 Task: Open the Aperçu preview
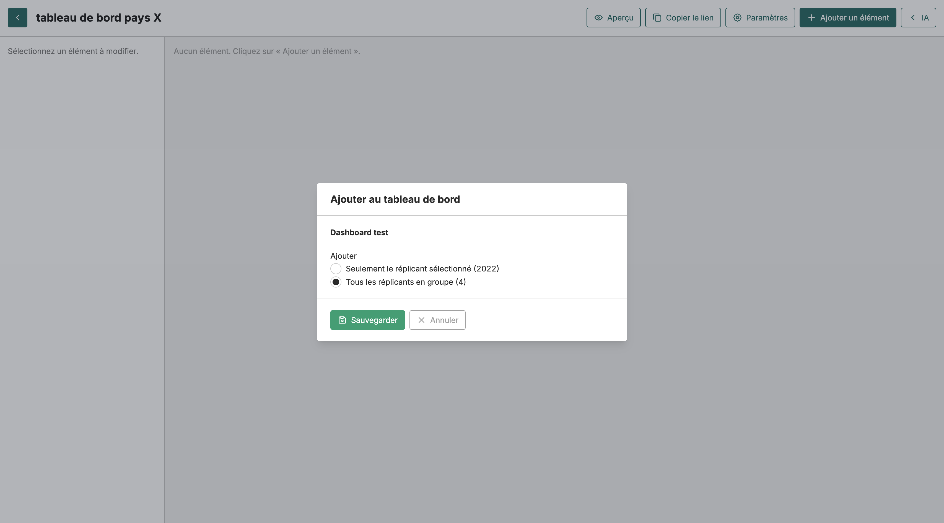point(613,18)
